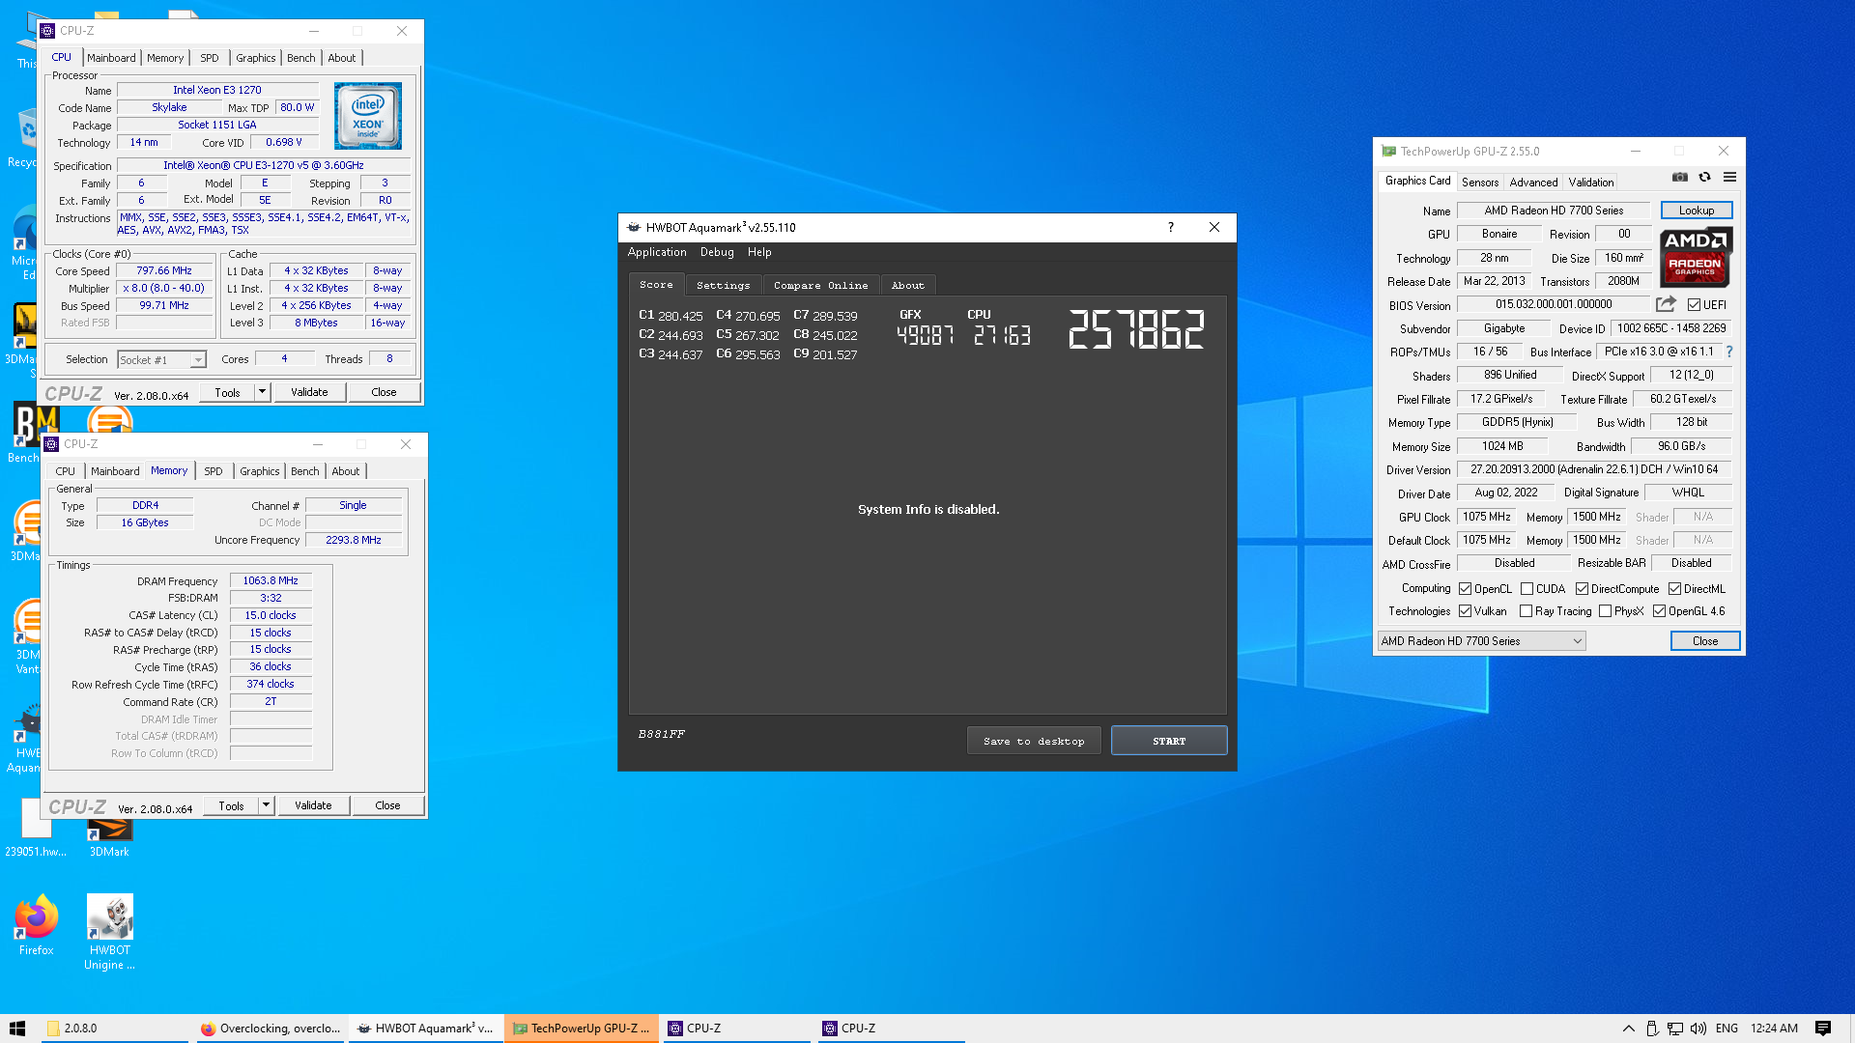Show hidden tray icons chevron

[x=1629, y=1029]
